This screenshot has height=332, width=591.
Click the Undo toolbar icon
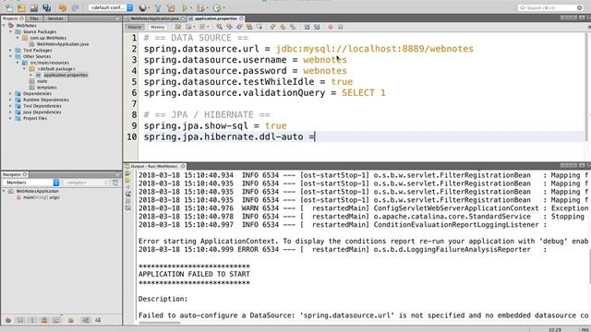63,7
